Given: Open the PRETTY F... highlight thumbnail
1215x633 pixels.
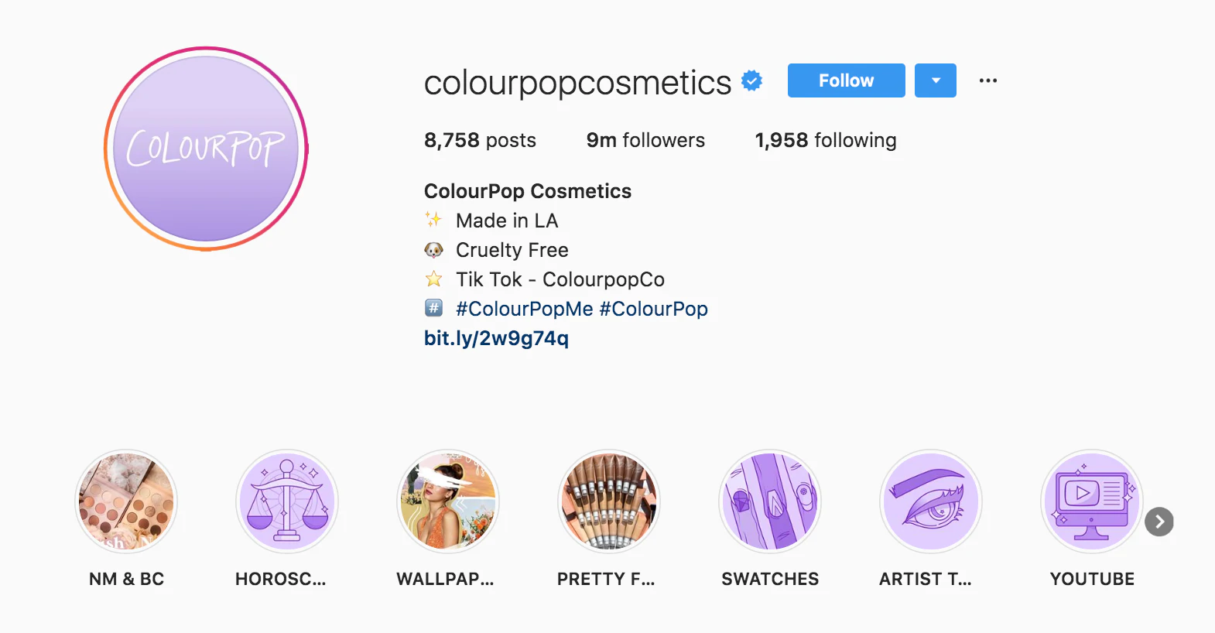Looking at the screenshot, I should [x=609, y=501].
